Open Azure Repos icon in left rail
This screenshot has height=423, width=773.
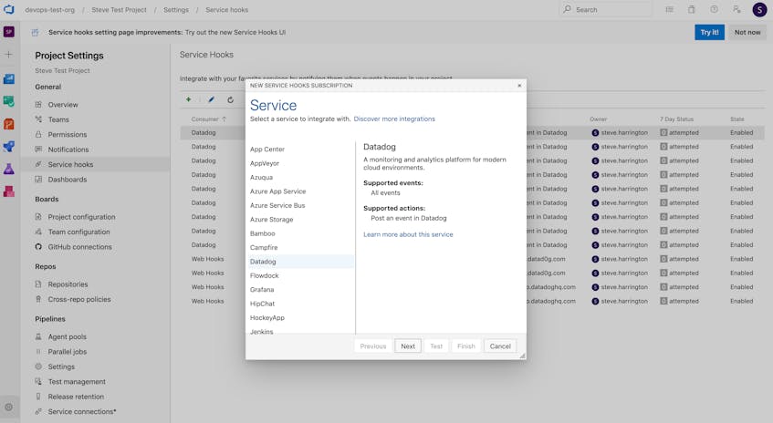tap(9, 124)
